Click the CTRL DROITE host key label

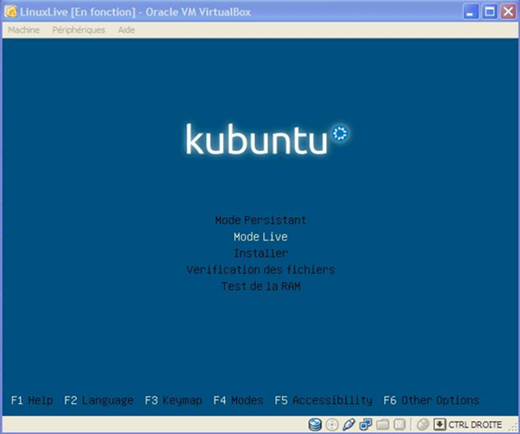click(475, 425)
